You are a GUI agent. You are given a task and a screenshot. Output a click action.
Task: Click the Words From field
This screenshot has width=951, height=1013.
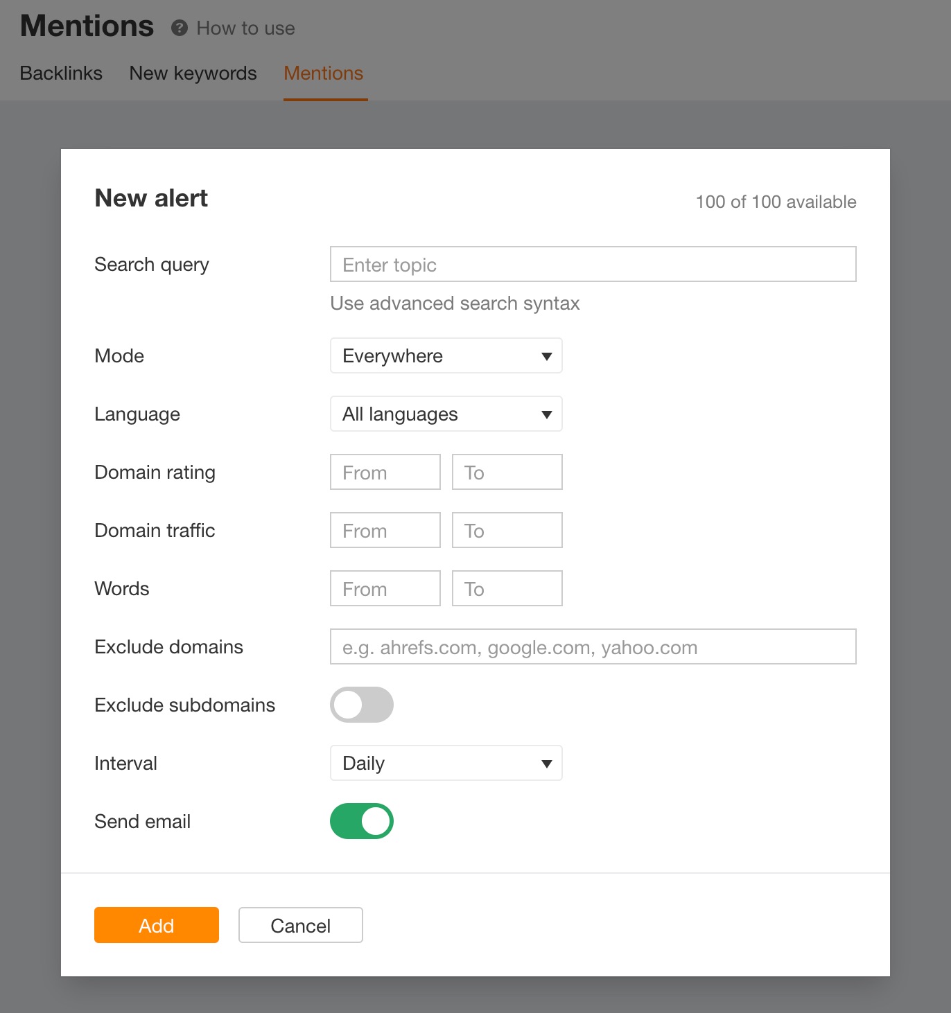pos(385,588)
